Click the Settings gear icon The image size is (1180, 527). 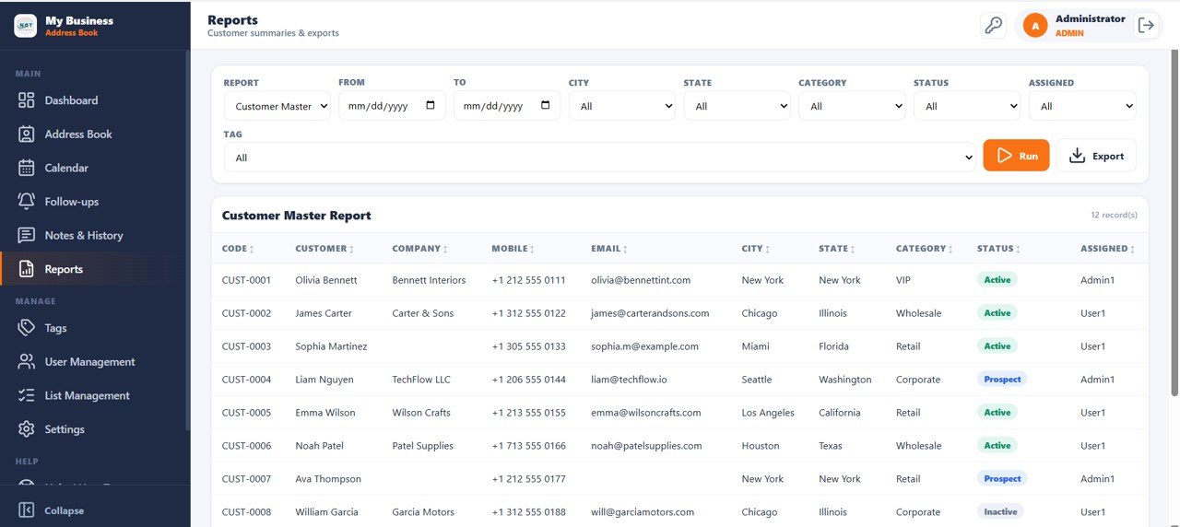click(27, 429)
